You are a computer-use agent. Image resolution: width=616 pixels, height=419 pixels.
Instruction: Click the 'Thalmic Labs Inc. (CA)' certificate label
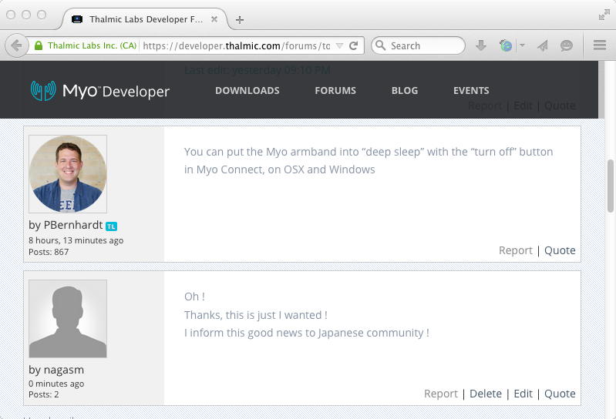pyautogui.click(x=92, y=46)
